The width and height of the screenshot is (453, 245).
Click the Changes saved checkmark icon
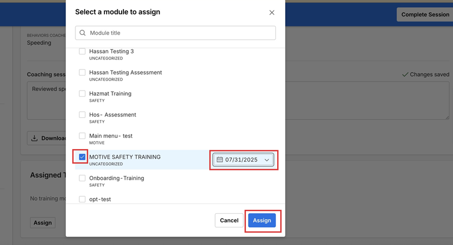pyautogui.click(x=405, y=74)
